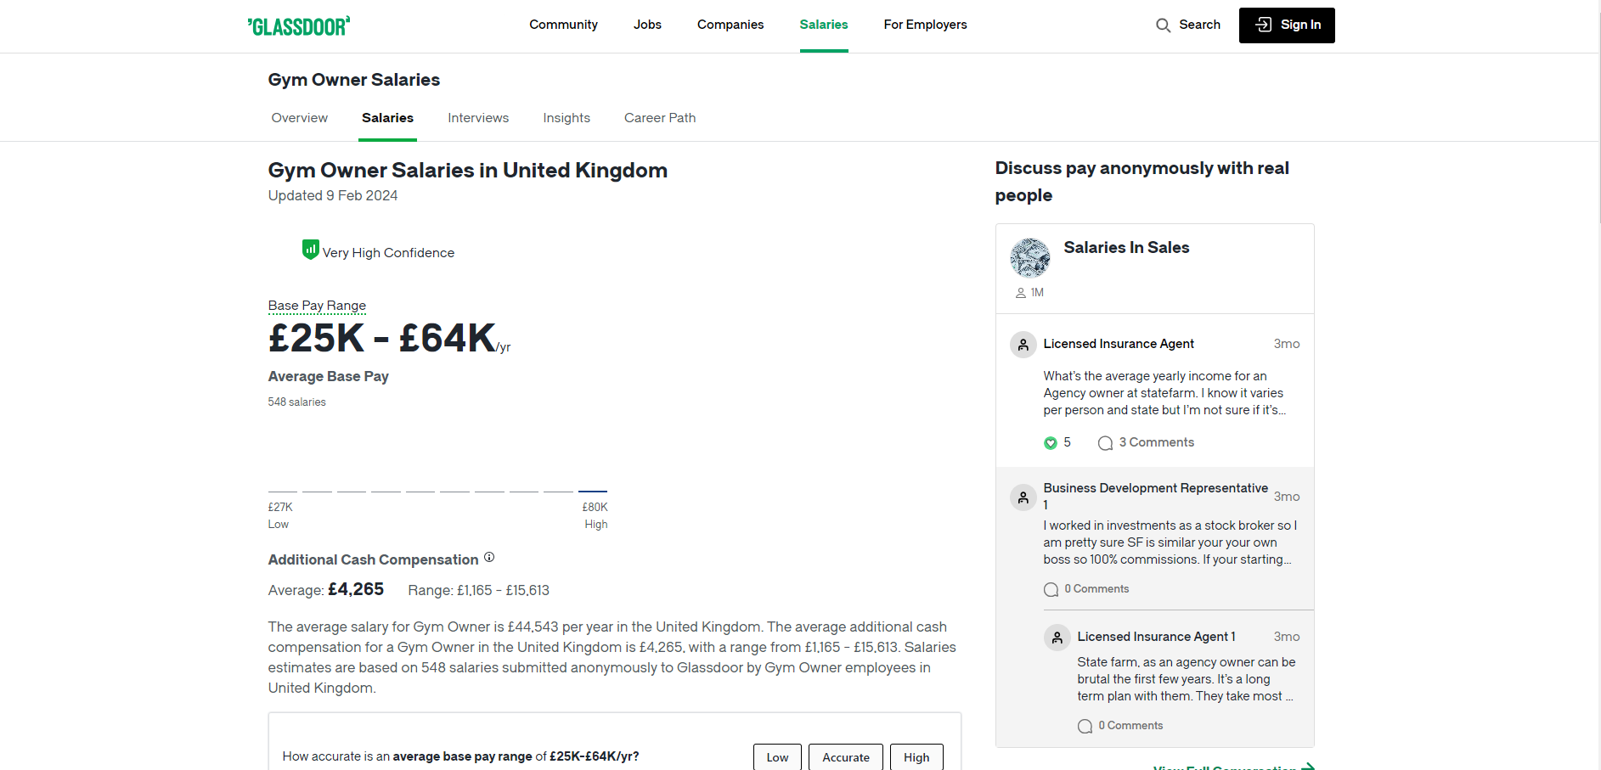This screenshot has height=770, width=1601.
Task: Rate the pay range as Accurate
Action: [x=845, y=757]
